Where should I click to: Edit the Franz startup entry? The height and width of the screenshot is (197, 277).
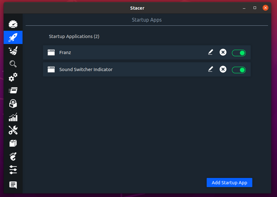pyautogui.click(x=211, y=52)
